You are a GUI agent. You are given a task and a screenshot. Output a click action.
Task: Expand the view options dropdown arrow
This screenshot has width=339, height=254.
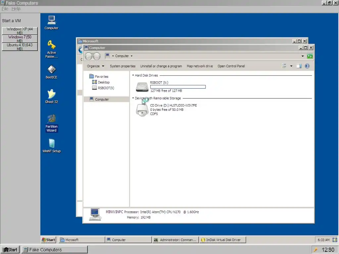pyautogui.click(x=291, y=66)
